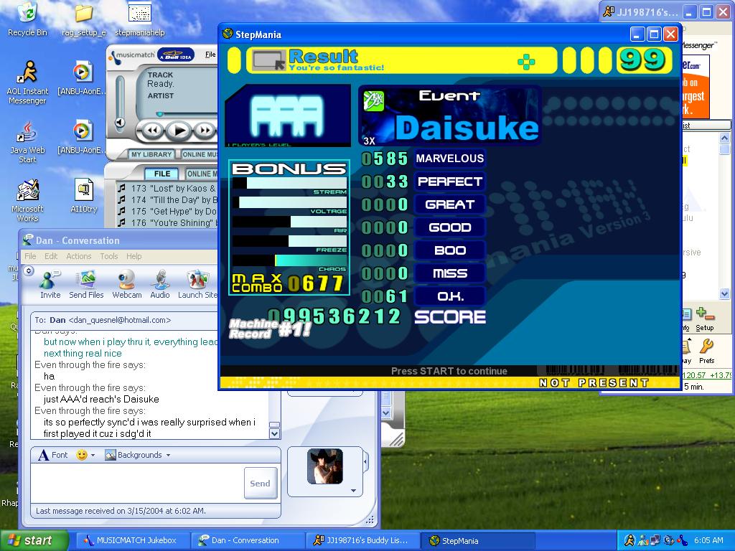
Task: Click Invite in Dan conversation toolbar
Action: (x=50, y=284)
